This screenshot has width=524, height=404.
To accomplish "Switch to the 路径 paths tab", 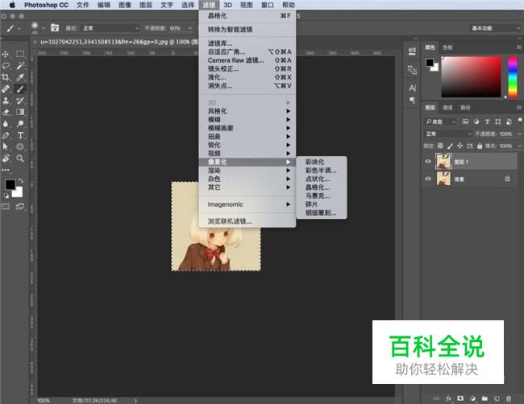I will click(x=465, y=107).
